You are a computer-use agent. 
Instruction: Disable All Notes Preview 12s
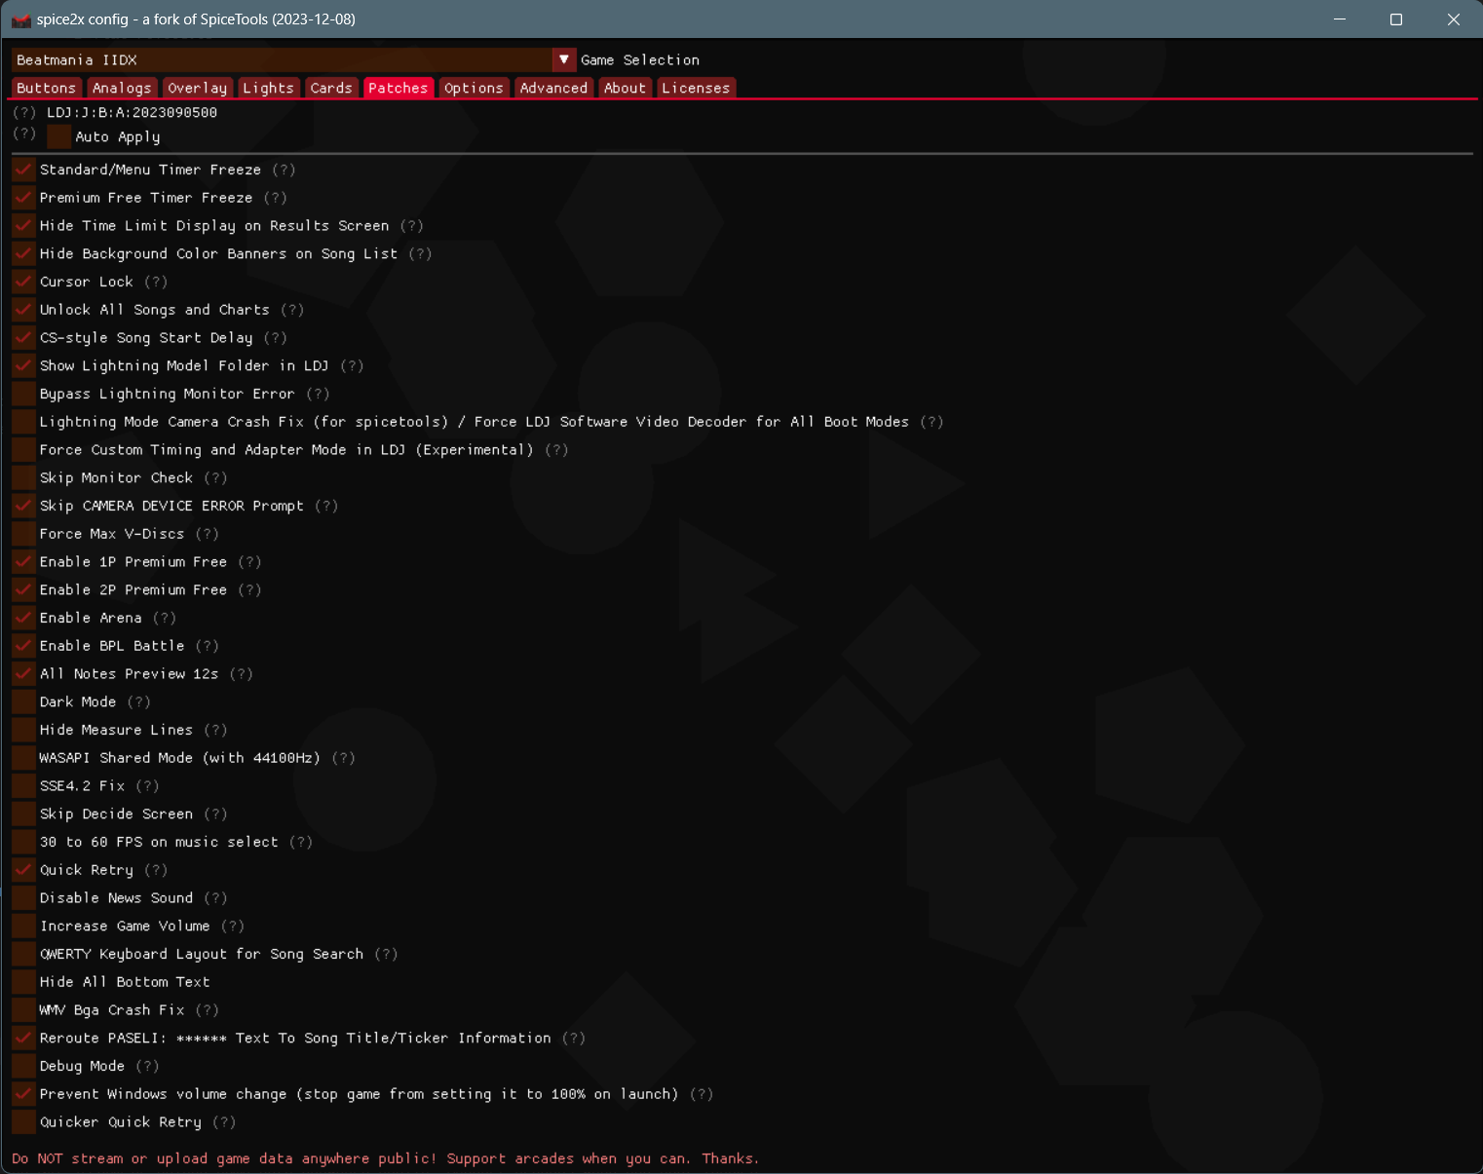pyautogui.click(x=23, y=674)
